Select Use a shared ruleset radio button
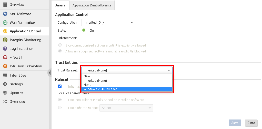Viewport: 262px width, 129px height. click(x=60, y=108)
